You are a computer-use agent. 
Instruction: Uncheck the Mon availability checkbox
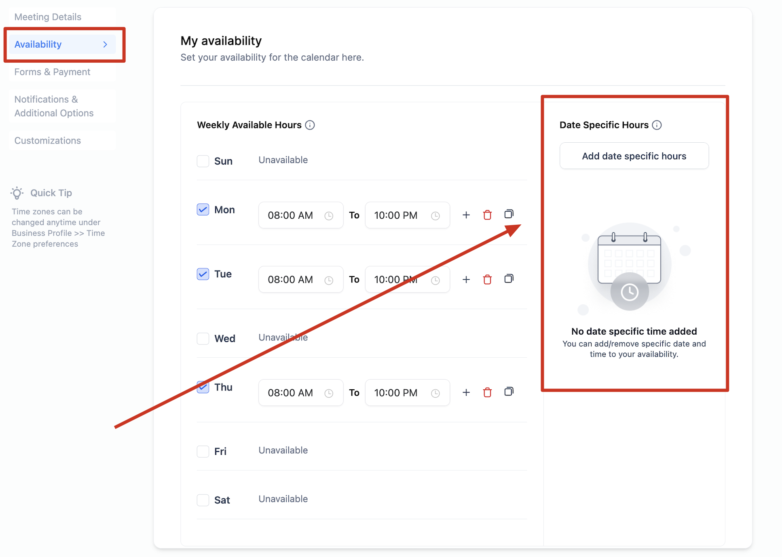(x=203, y=210)
